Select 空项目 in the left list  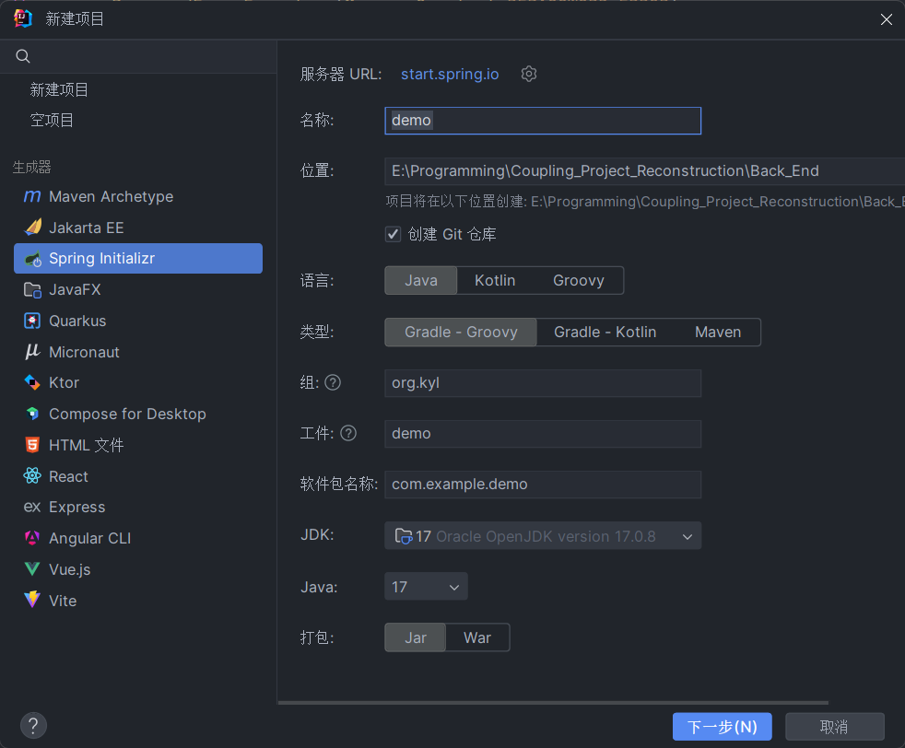click(52, 120)
